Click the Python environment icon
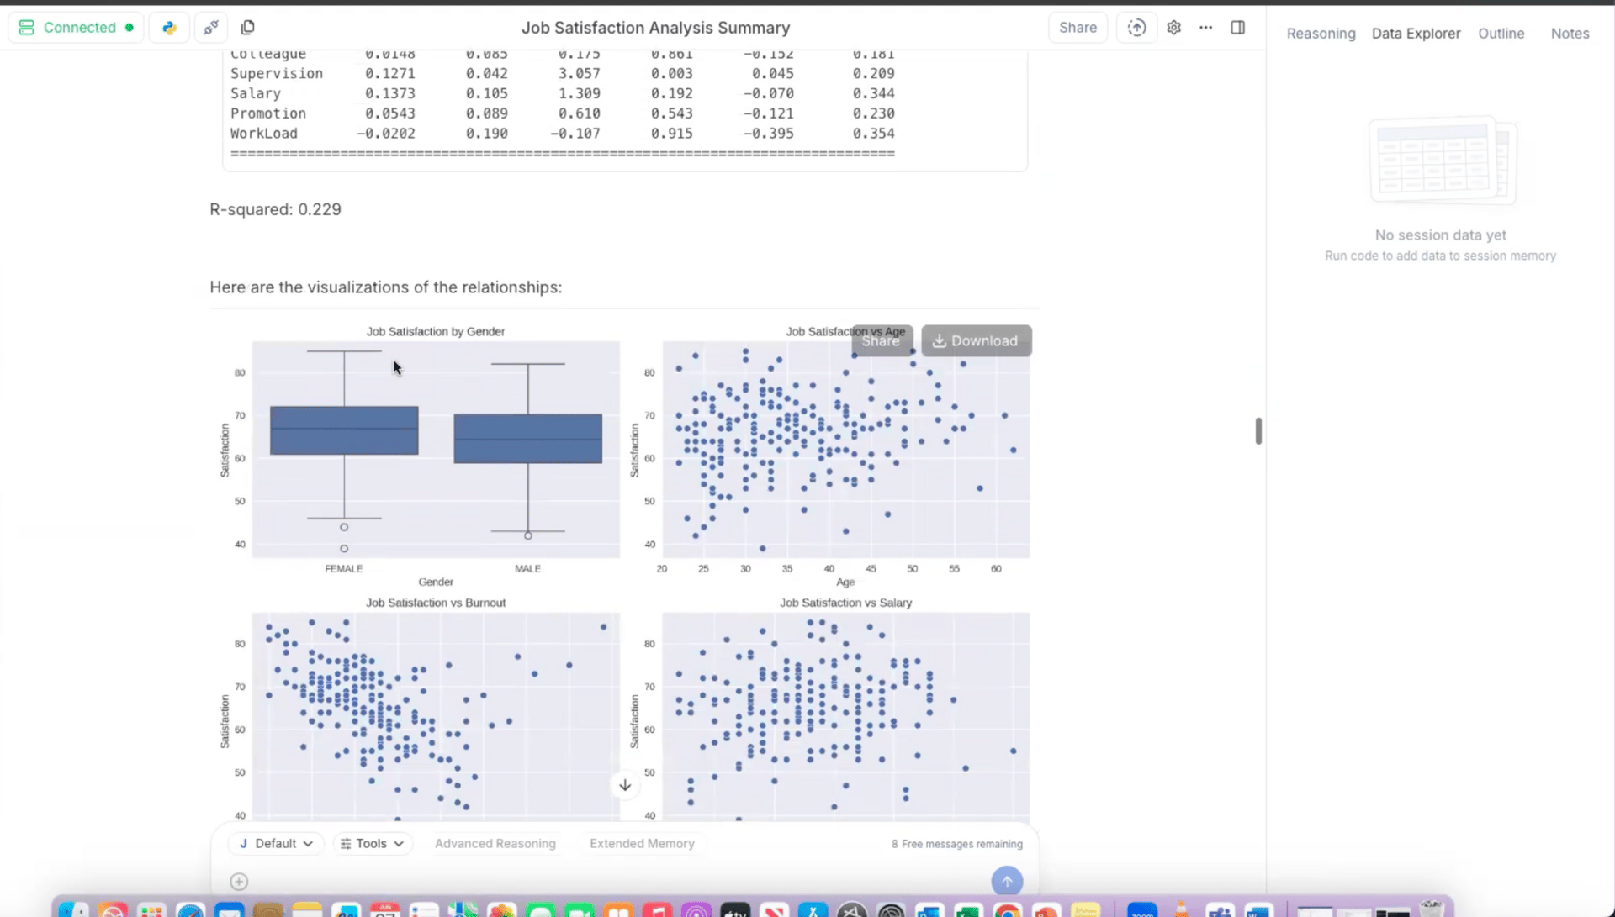 (x=169, y=28)
